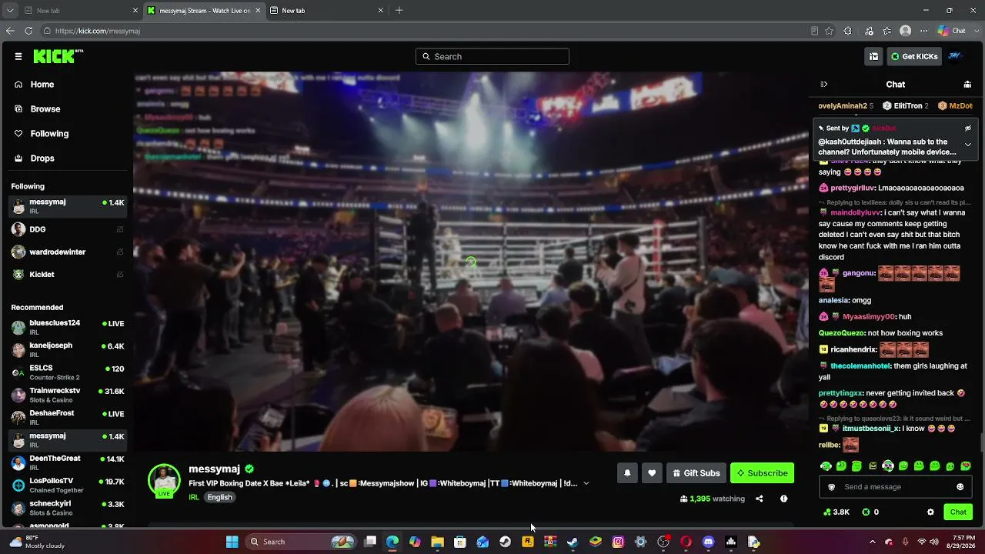Open recommended channel schneckyirl
The image size is (985, 554).
click(x=68, y=507)
